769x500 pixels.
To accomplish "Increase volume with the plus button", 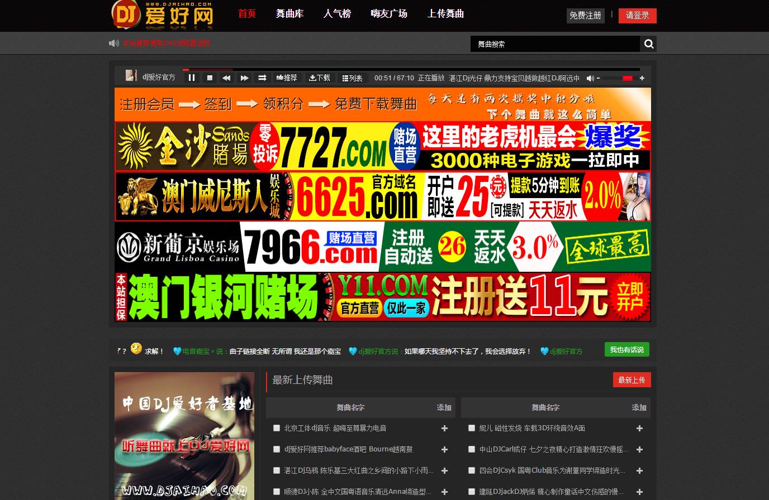I will (642, 78).
